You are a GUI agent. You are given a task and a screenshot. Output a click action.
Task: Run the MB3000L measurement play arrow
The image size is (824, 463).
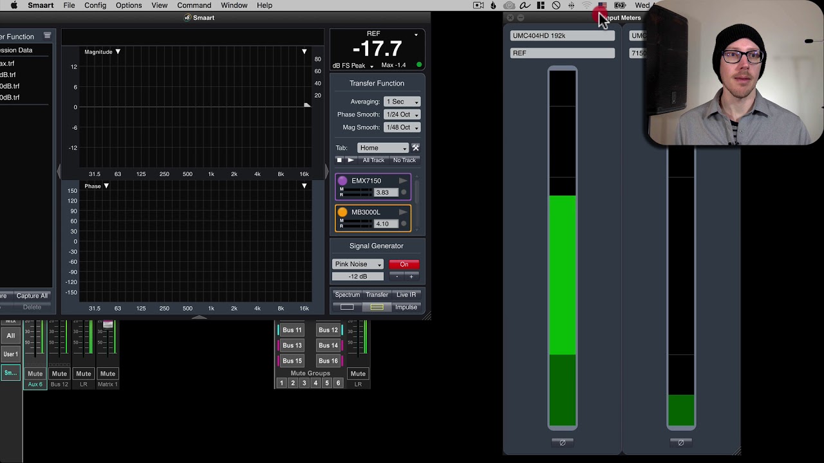tap(403, 212)
